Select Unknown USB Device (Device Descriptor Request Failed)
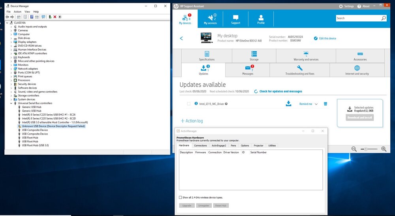The width and height of the screenshot is (395, 216). point(53,126)
